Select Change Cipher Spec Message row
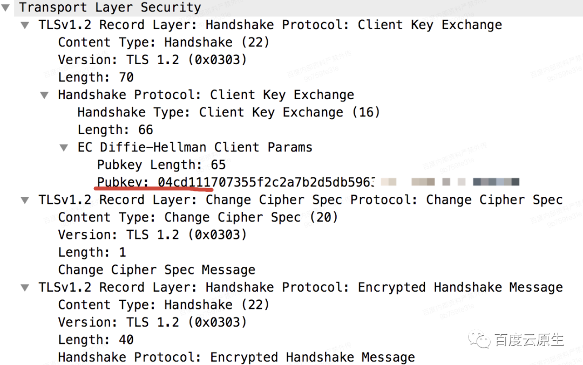583x365 pixels. tap(157, 270)
